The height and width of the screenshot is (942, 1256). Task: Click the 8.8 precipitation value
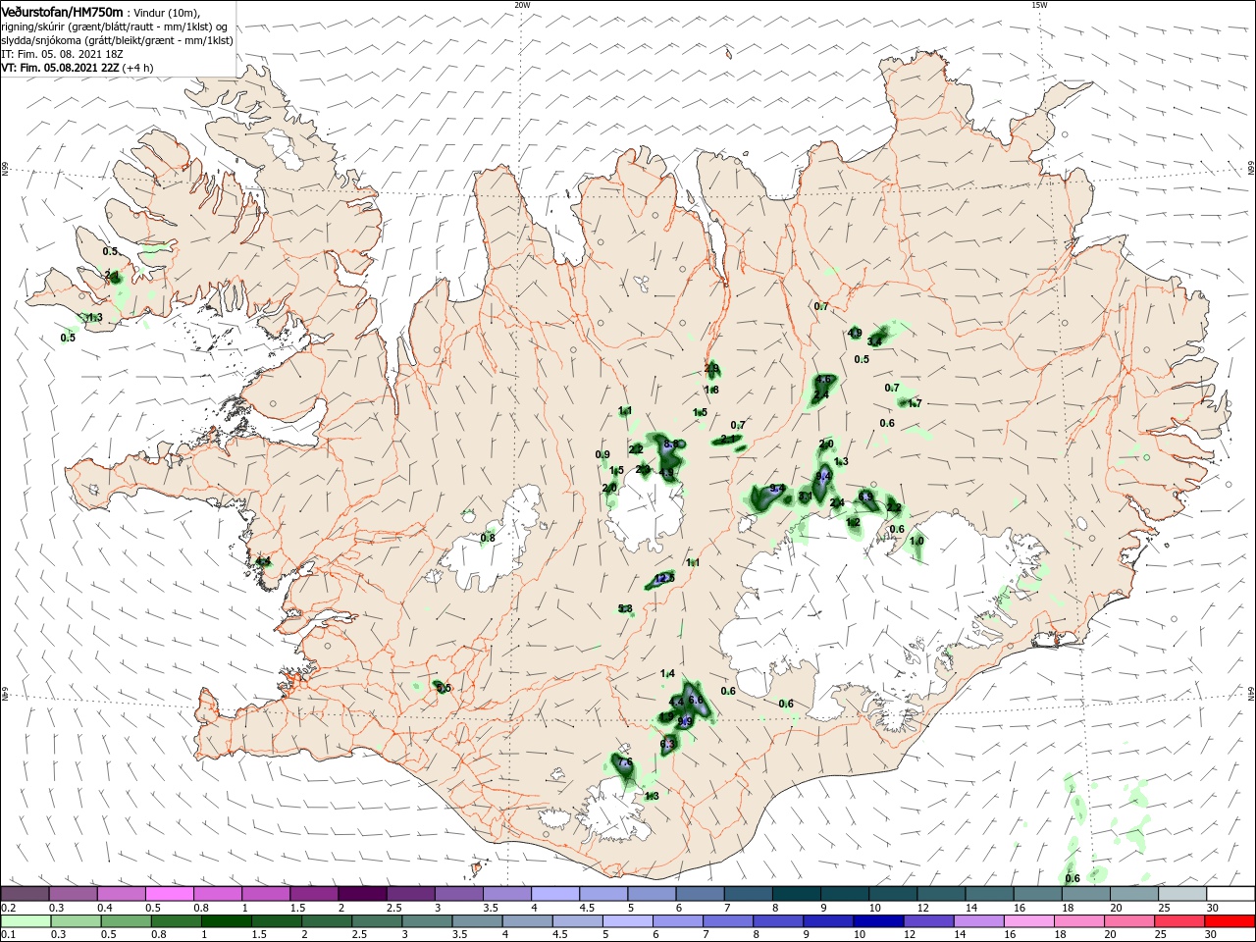[672, 444]
